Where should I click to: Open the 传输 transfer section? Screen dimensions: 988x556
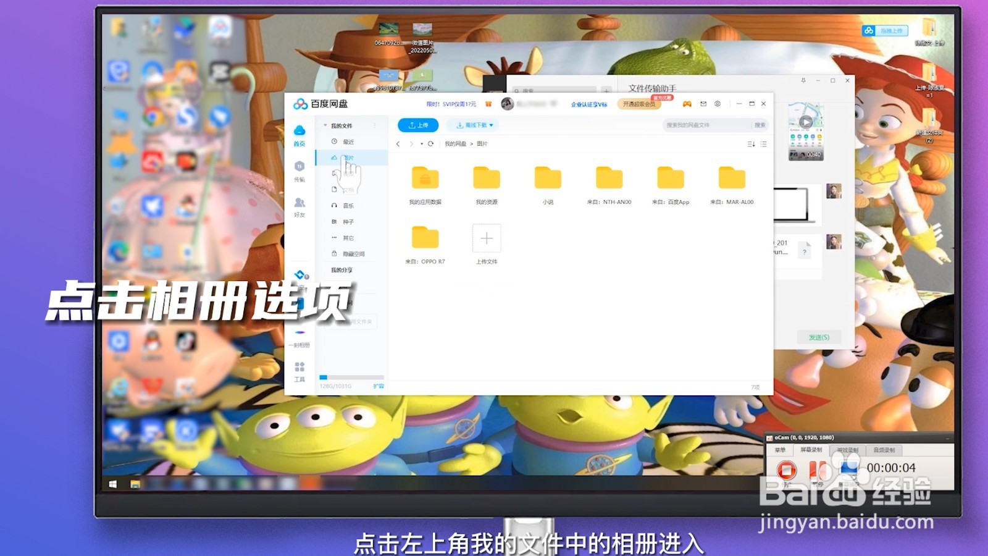299,171
